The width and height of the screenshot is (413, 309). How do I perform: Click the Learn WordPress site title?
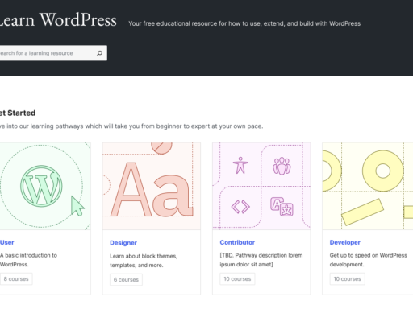58,20
